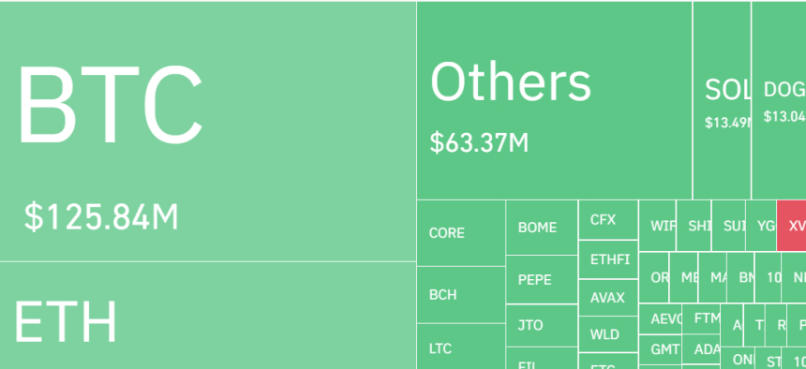Click the AVAX tile
This screenshot has width=806, height=369.
(608, 298)
